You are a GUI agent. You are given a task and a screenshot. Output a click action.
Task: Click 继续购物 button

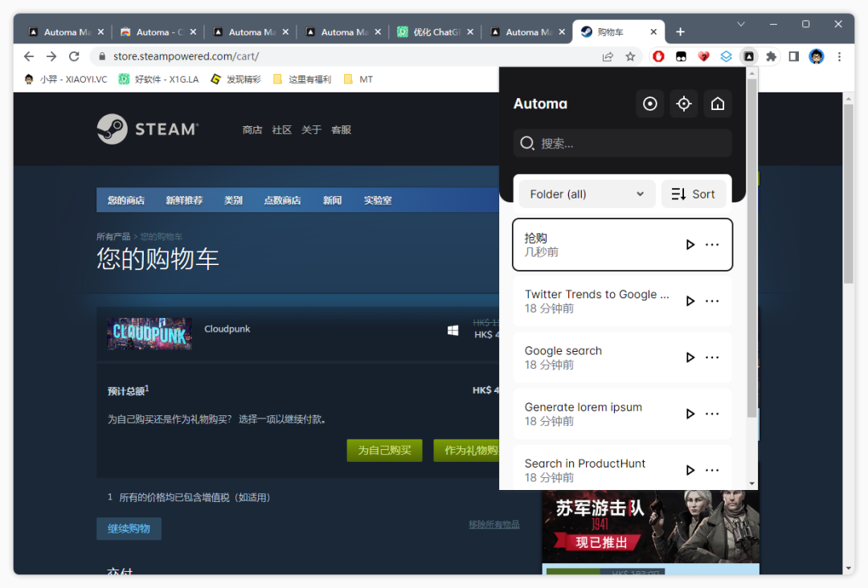pos(129,529)
